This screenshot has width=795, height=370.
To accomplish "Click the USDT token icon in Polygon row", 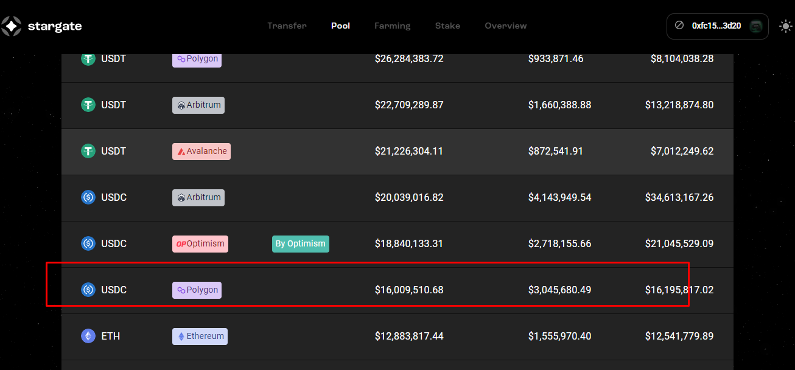I will pos(88,58).
